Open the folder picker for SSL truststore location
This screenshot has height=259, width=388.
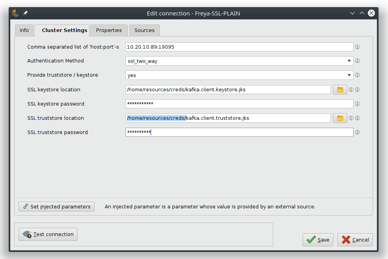click(340, 118)
